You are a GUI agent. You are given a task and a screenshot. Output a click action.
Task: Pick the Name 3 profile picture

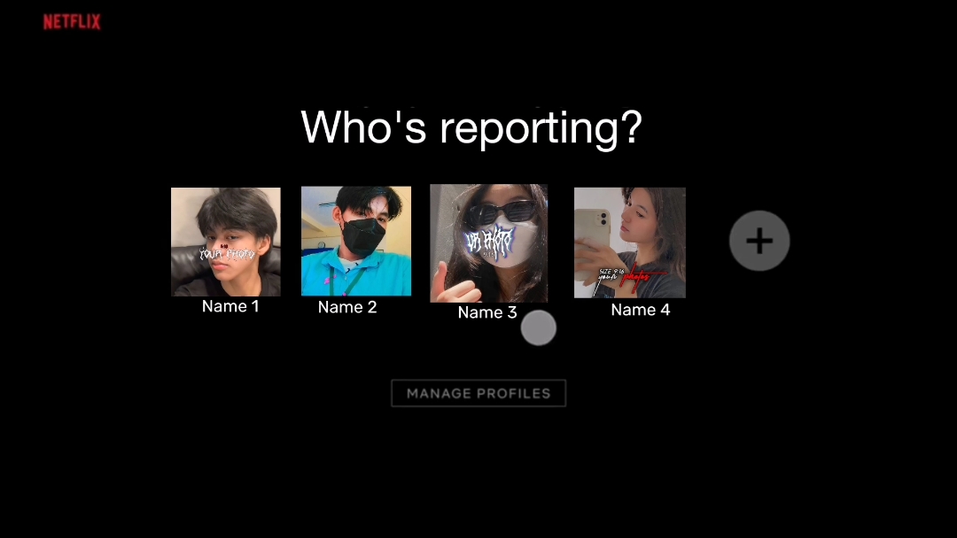[x=488, y=242]
